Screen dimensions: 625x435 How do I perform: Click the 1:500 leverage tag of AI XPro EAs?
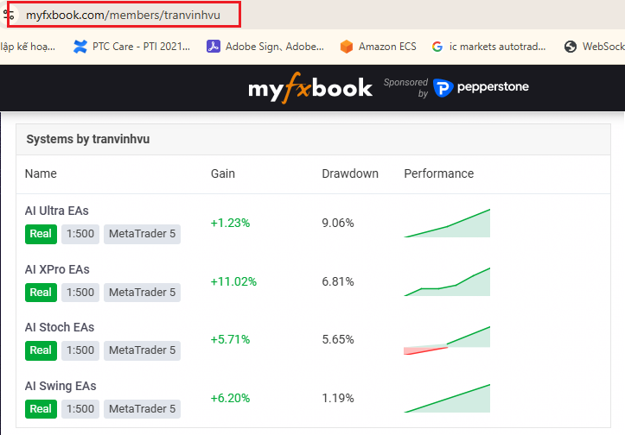point(80,292)
